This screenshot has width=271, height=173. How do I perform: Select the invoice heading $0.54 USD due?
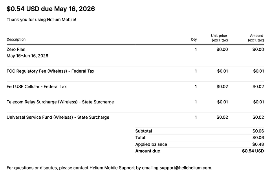tap(51, 9)
